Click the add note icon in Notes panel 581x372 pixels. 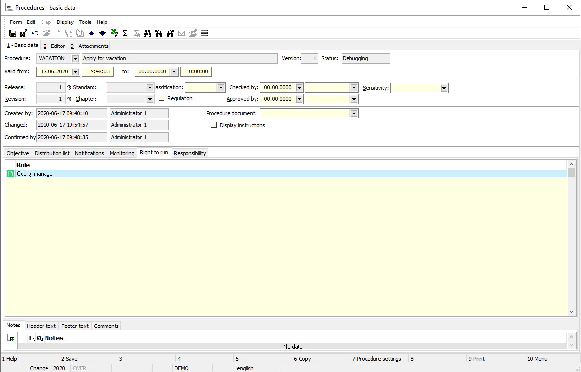(11, 337)
